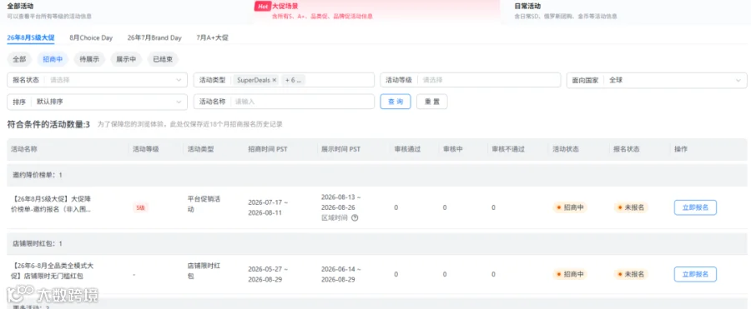Click 立即报名 for 店铺限时无门槛红包 activity

click(695, 274)
